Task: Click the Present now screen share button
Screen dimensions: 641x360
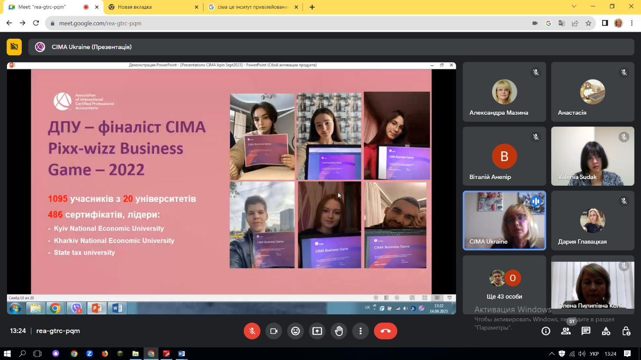Action: tap(317, 331)
